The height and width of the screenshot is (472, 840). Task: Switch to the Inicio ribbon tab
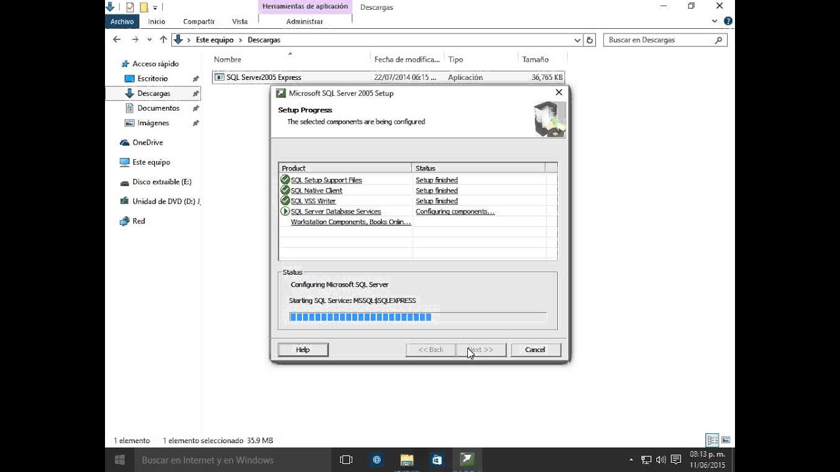coord(157,22)
